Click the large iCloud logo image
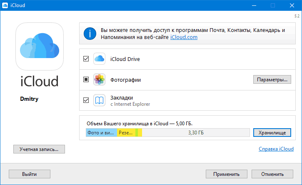302x185 pixels. (40, 46)
